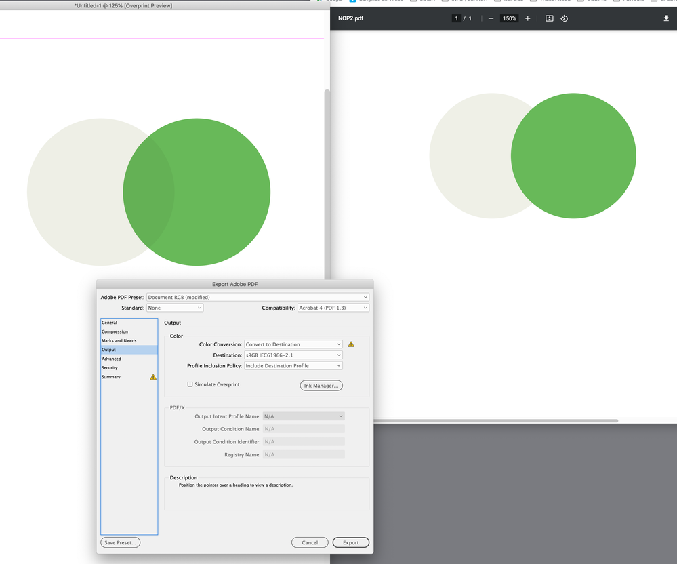Click the Export button
Screen dimensions: 677x564
tap(350, 542)
